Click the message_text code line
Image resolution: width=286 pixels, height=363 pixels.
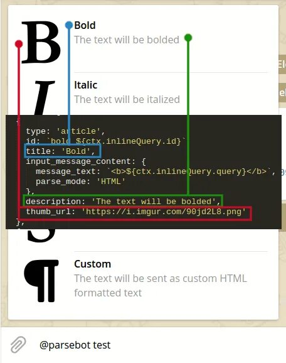(x=156, y=171)
